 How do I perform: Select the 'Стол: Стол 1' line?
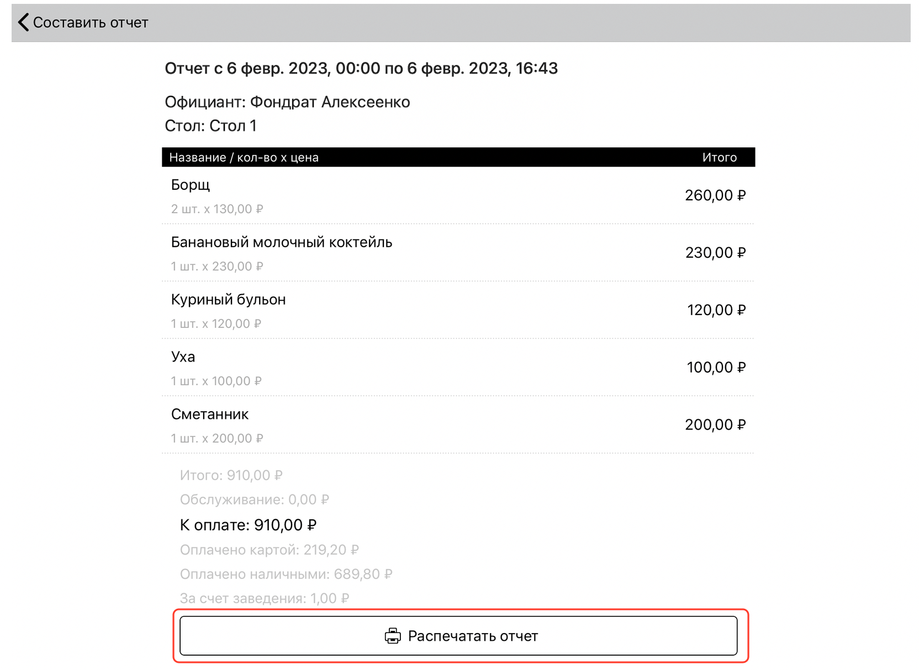[210, 126]
